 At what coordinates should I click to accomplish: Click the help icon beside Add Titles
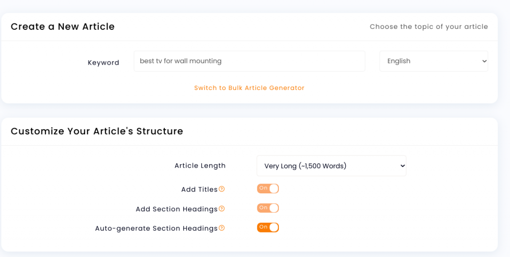(222, 189)
